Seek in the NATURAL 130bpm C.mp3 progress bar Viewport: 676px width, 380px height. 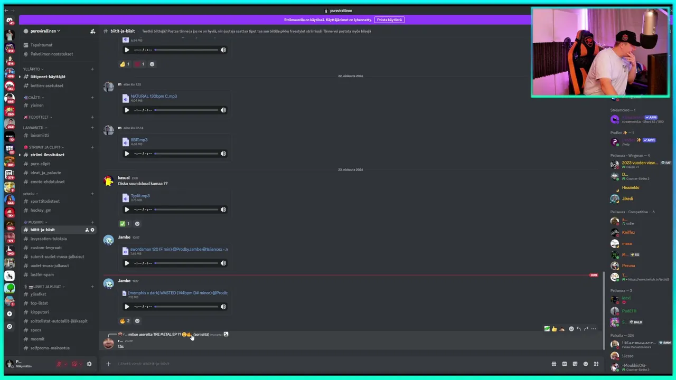click(186, 110)
